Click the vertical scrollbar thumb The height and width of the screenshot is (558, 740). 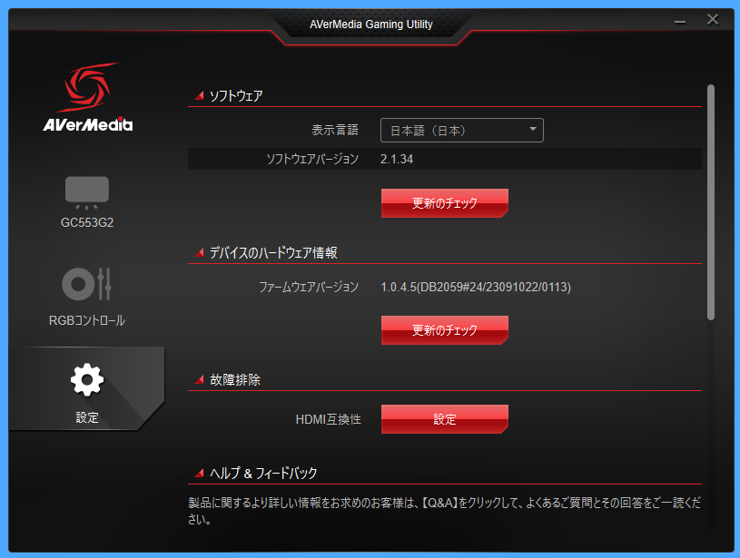(x=711, y=201)
